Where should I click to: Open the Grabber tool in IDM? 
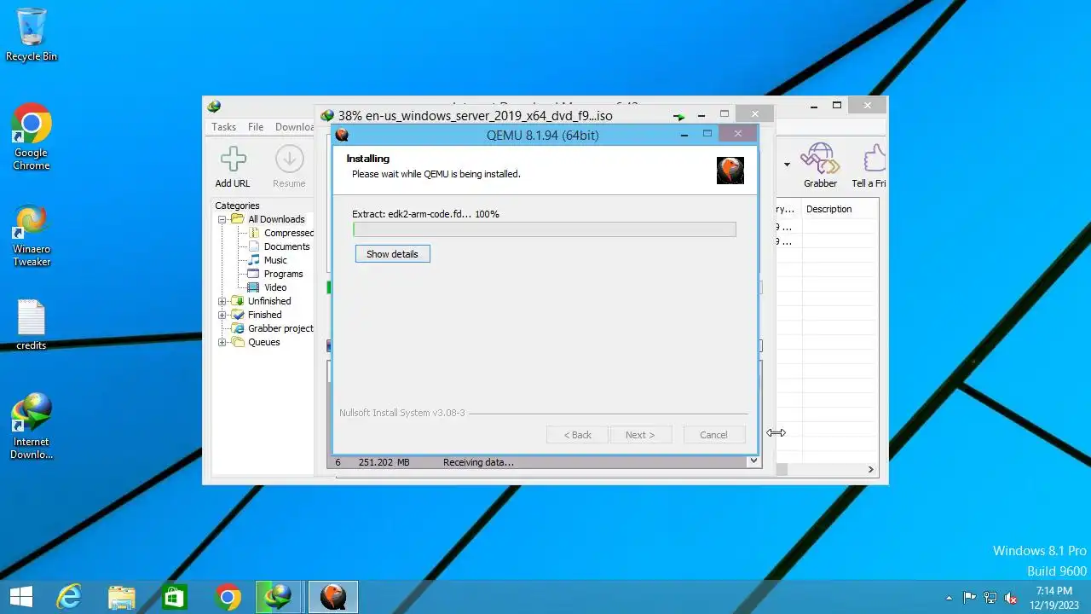click(820, 159)
